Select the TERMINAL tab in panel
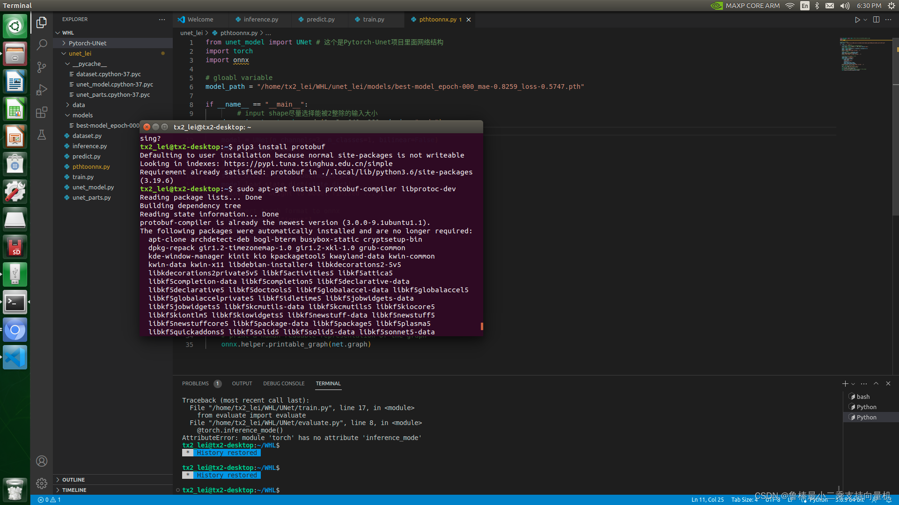899x505 pixels. (329, 383)
